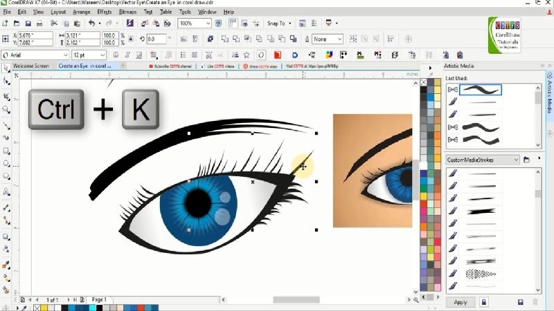Click inside the rotation angle field
The width and height of the screenshot is (554, 311).
(156, 39)
